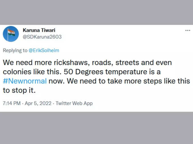Click 'to stop it.' on the last line
This screenshot has height=144, width=193.
click(x=19, y=90)
